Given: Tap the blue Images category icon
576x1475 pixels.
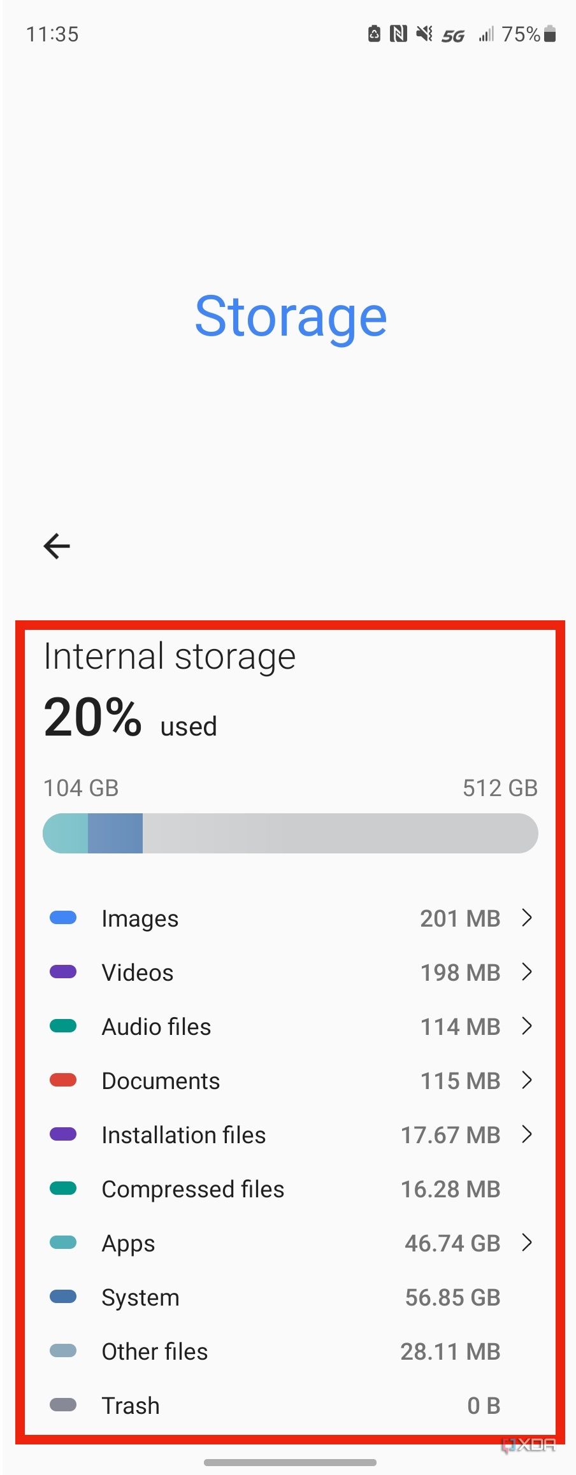Looking at the screenshot, I should click(x=62, y=918).
